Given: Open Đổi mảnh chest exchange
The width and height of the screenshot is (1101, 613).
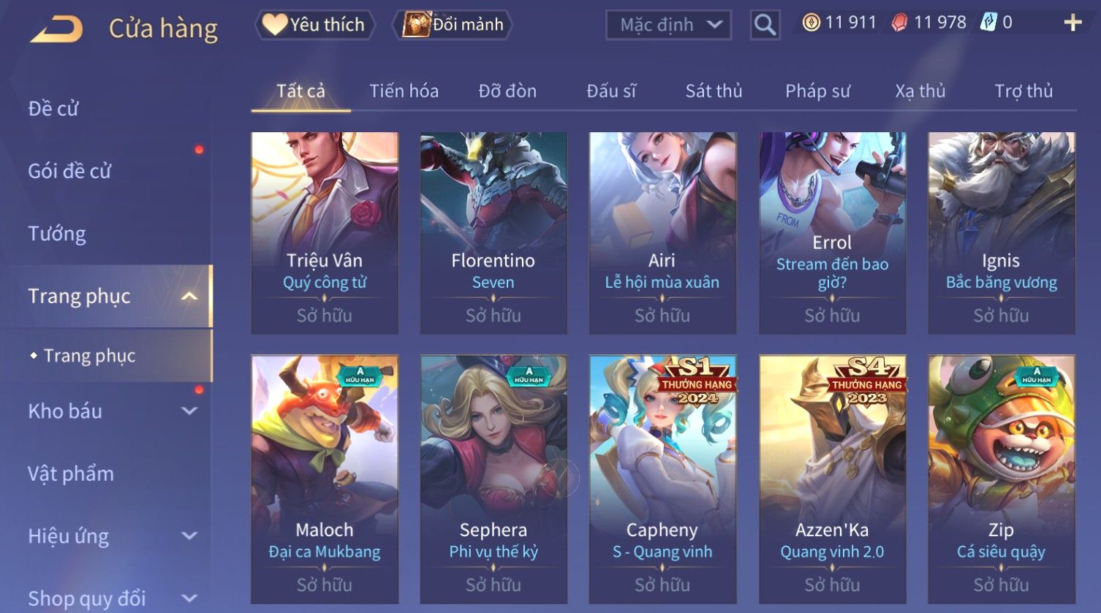Looking at the screenshot, I should [x=453, y=25].
